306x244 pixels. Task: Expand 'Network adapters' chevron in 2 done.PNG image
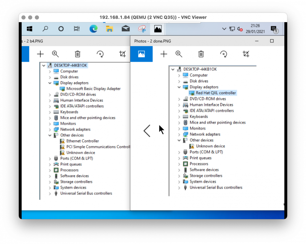179,135
